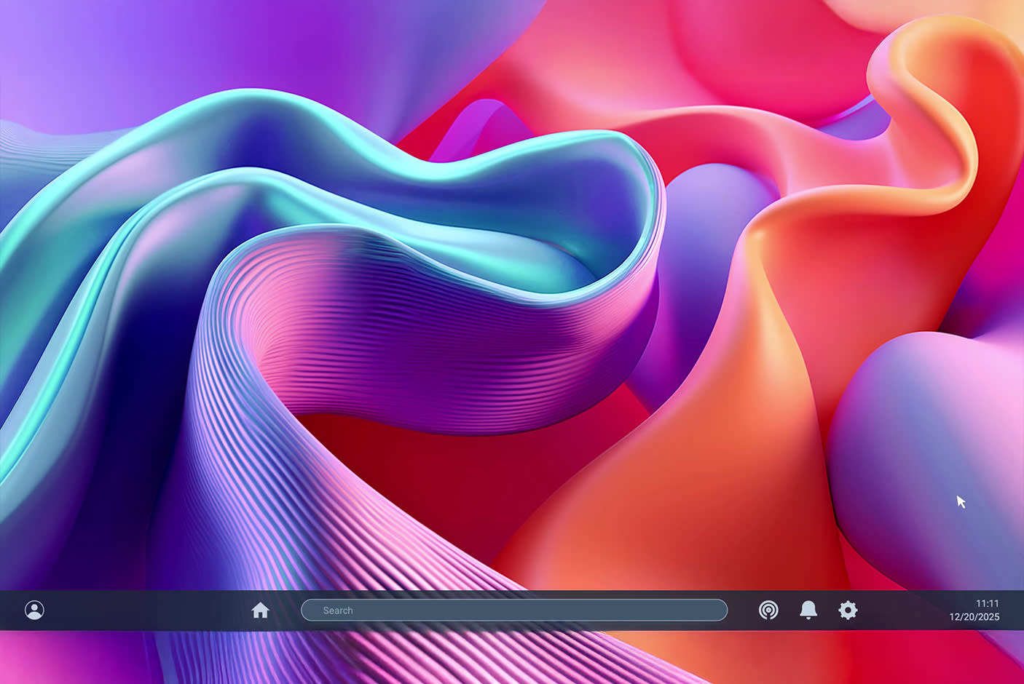Click the "Search" placeholder text

(338, 611)
